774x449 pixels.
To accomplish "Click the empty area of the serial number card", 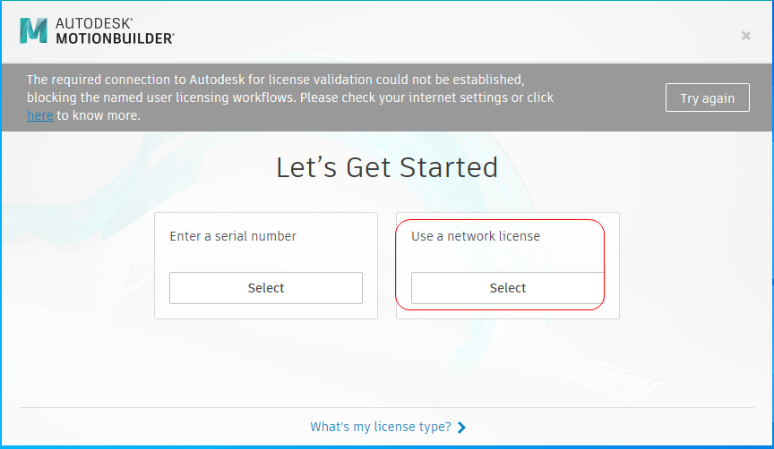I will point(265,258).
